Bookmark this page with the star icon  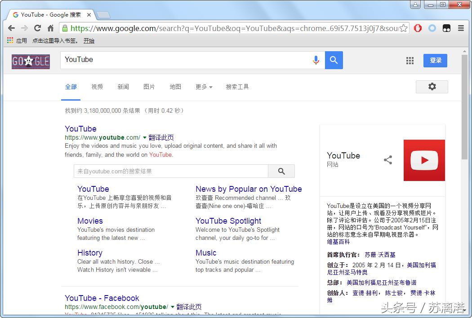tap(404, 28)
